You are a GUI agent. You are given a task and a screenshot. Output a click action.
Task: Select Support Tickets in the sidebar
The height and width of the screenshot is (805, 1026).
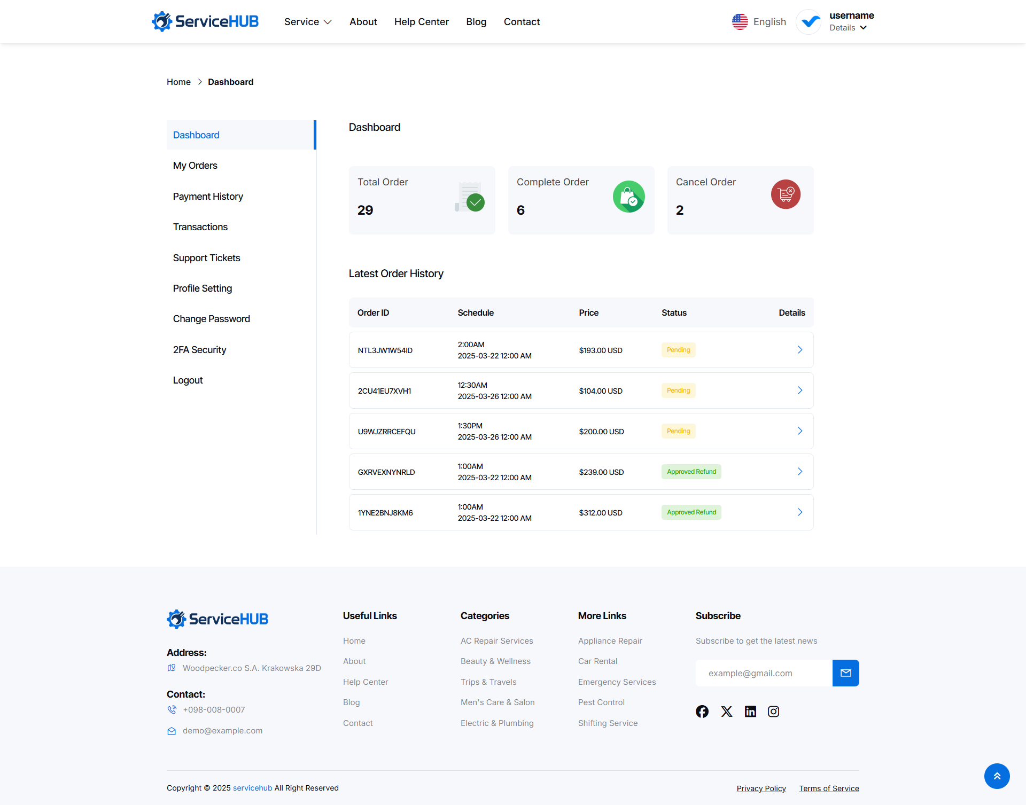pos(207,258)
